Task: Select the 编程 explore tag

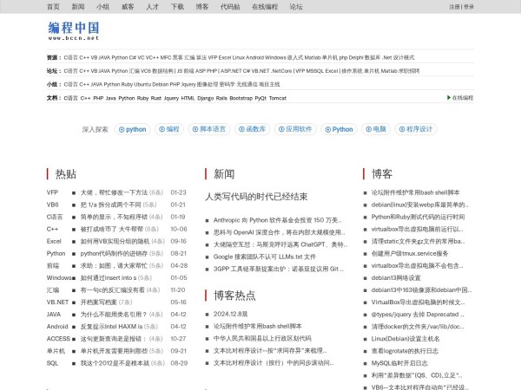Action: 169,129
